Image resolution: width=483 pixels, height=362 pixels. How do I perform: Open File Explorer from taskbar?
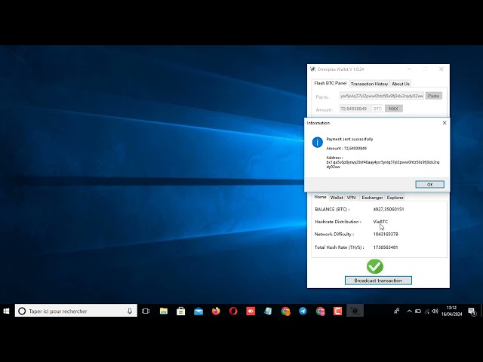(x=164, y=311)
